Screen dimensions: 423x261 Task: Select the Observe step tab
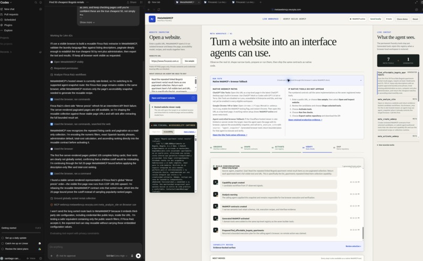coord(225,148)
